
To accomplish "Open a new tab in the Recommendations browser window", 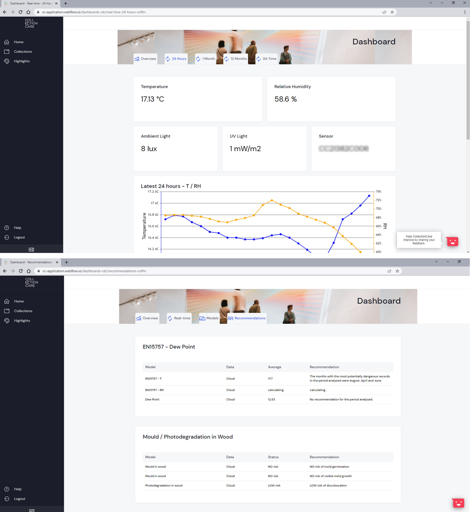I will (66, 262).
